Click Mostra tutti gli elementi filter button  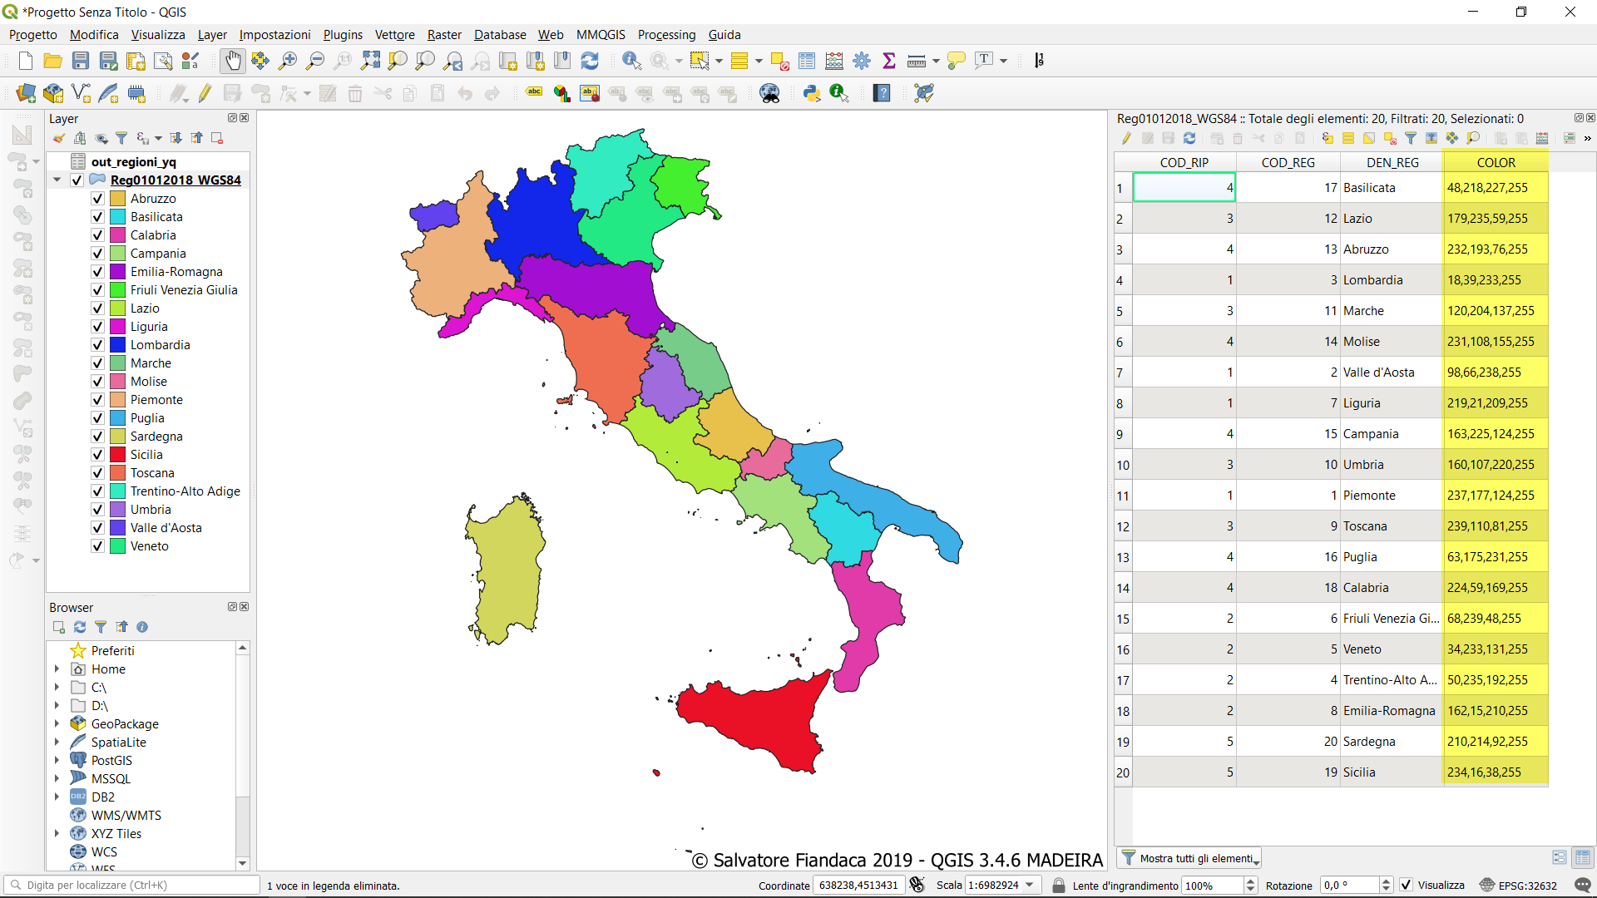click(x=1189, y=858)
